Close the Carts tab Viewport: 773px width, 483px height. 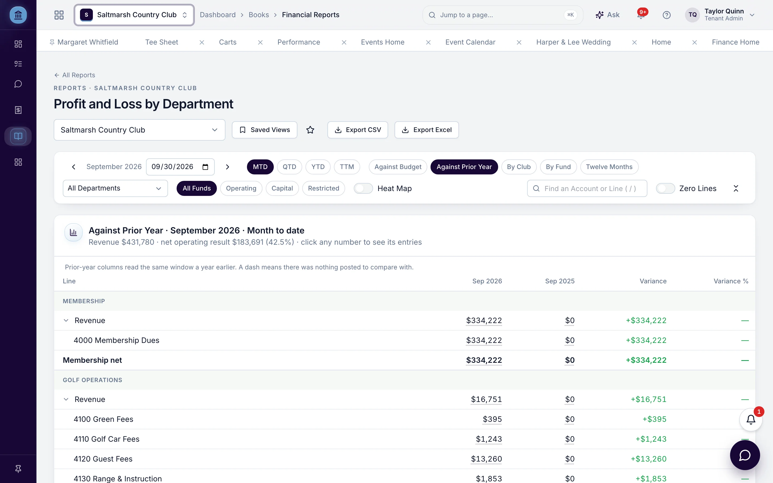260,42
